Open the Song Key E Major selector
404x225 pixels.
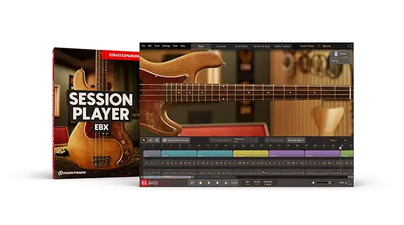click(x=268, y=183)
